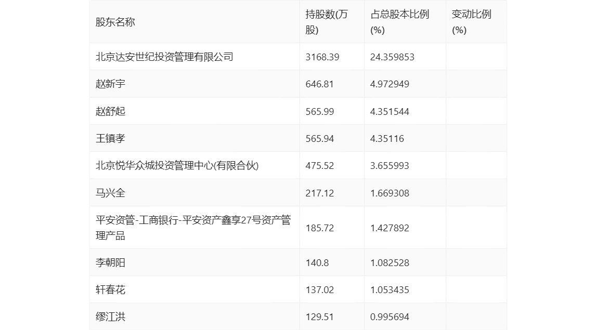
Task: Click the percentage 1.082528
Action: pyautogui.click(x=390, y=262)
